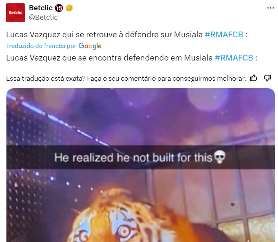Image resolution: width=278 pixels, height=242 pixels.
Task: Click the original French tweet text
Action: click(127, 35)
